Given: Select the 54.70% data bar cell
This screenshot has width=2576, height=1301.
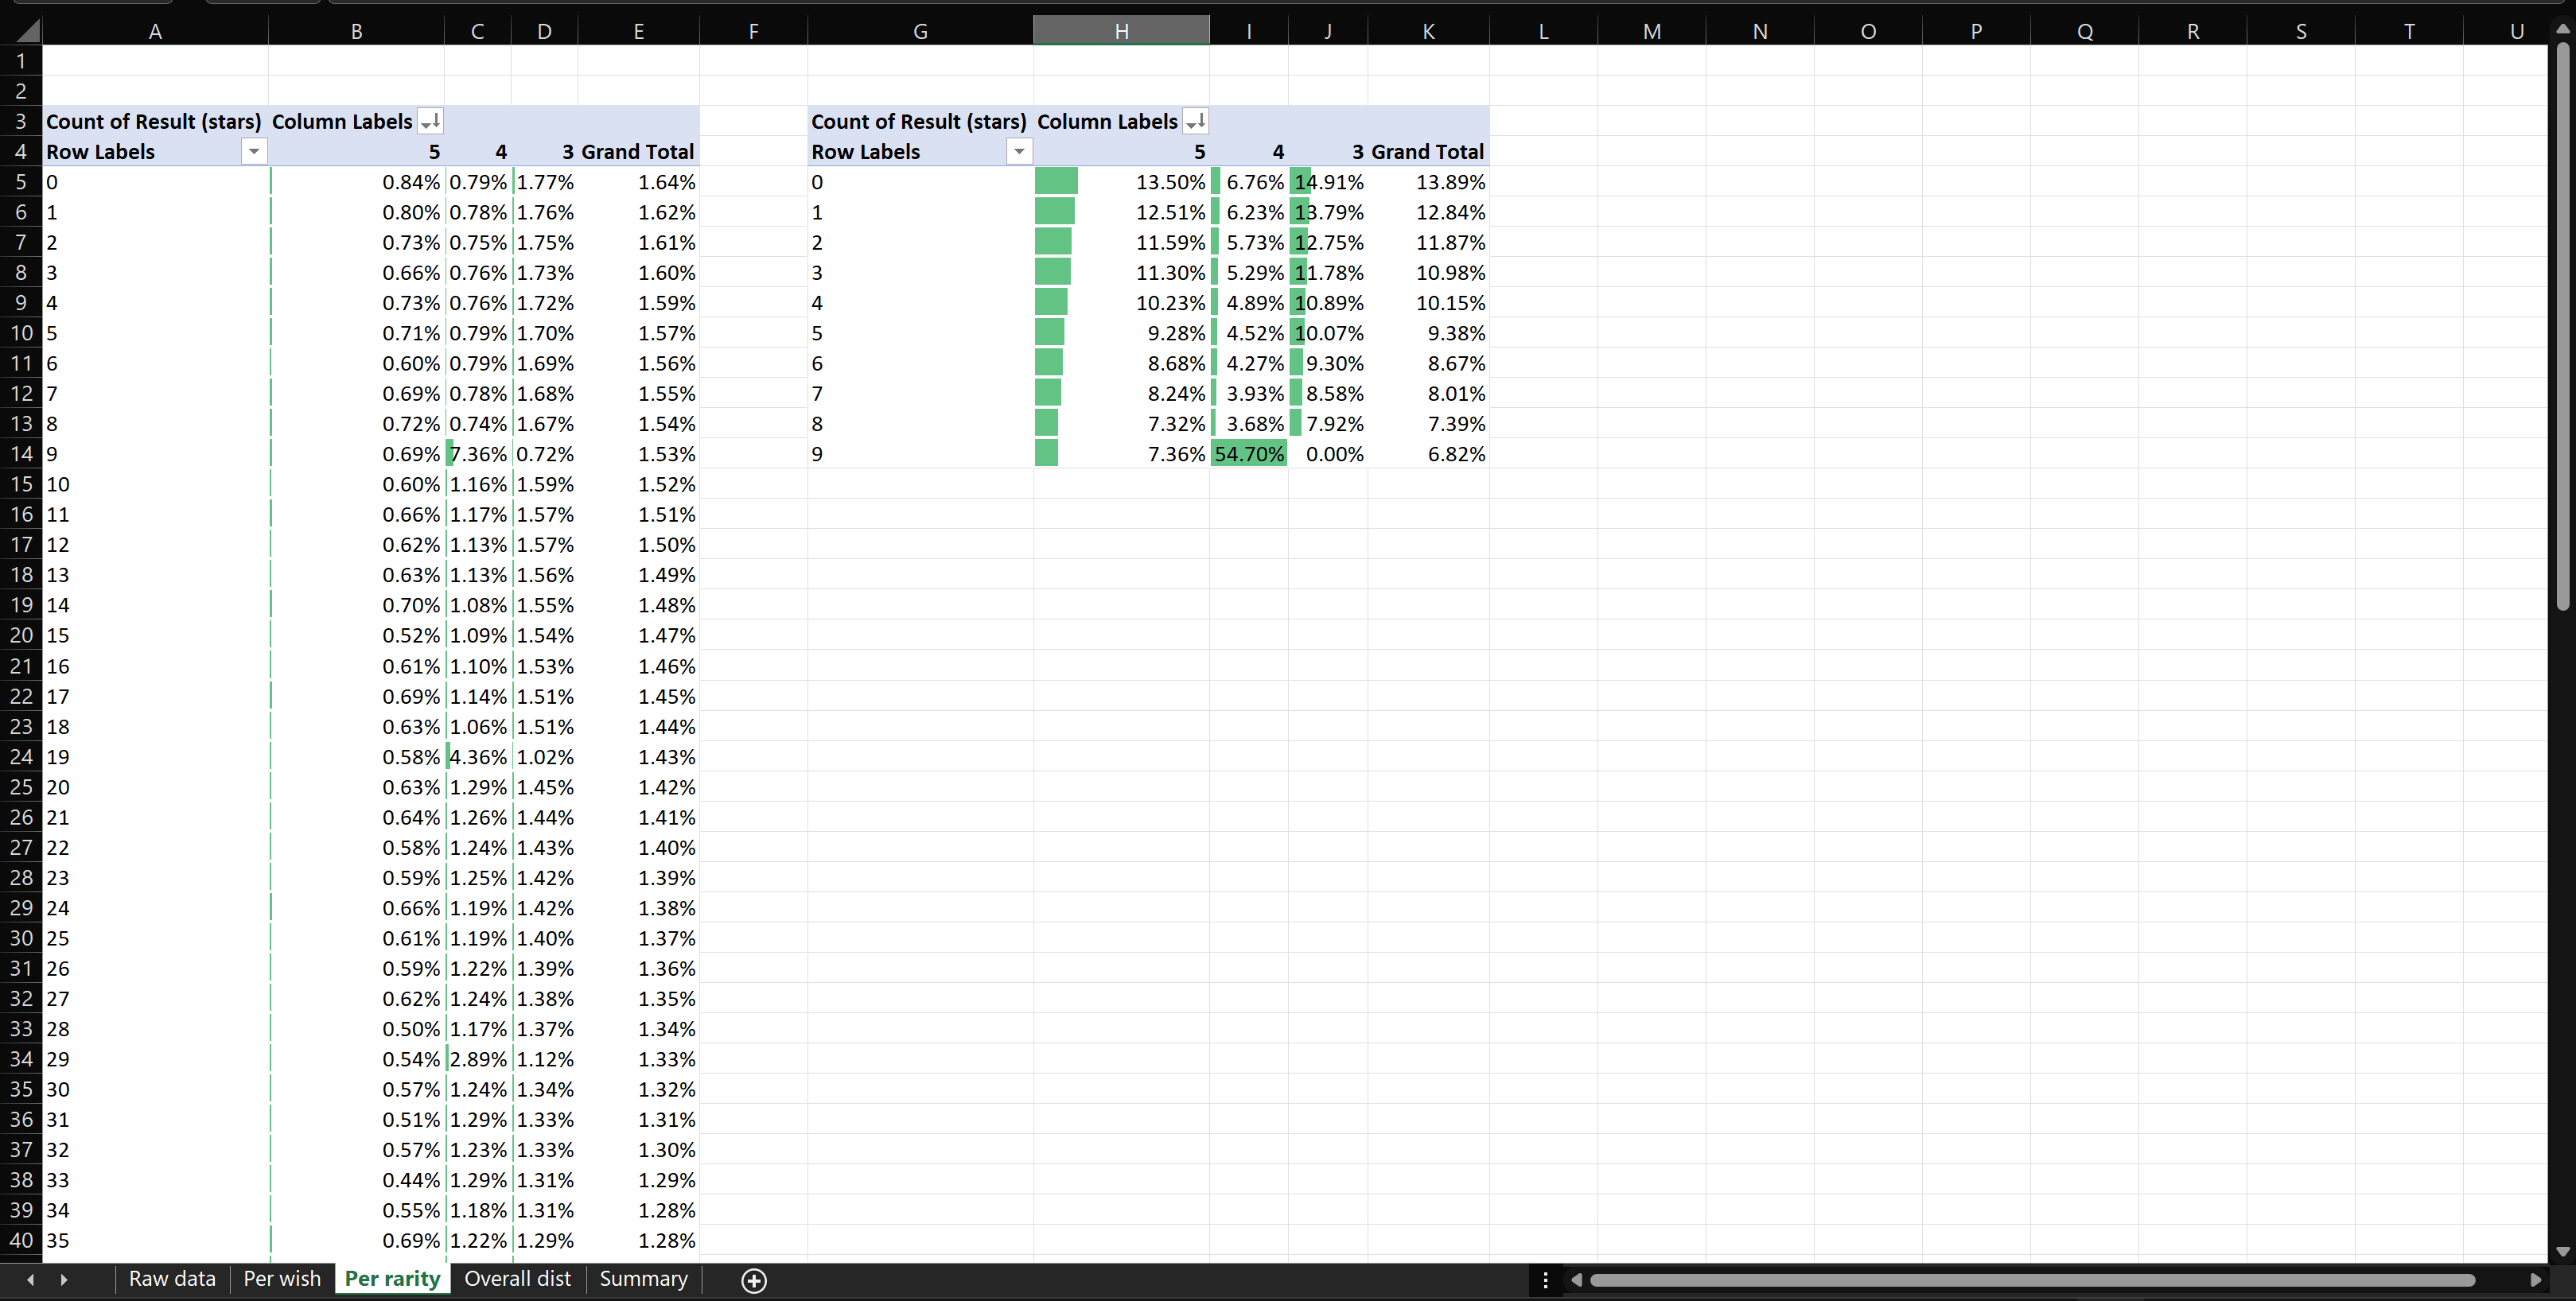Looking at the screenshot, I should click(1248, 453).
